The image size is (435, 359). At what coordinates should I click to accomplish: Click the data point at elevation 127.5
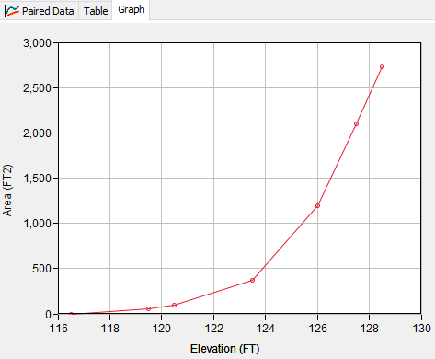(x=356, y=123)
